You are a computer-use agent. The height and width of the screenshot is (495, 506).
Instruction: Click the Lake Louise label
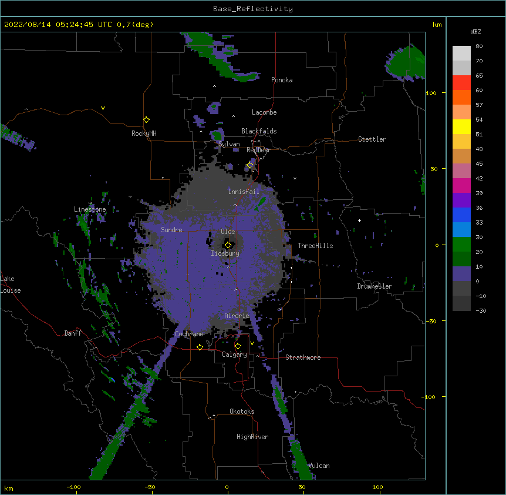point(11,285)
